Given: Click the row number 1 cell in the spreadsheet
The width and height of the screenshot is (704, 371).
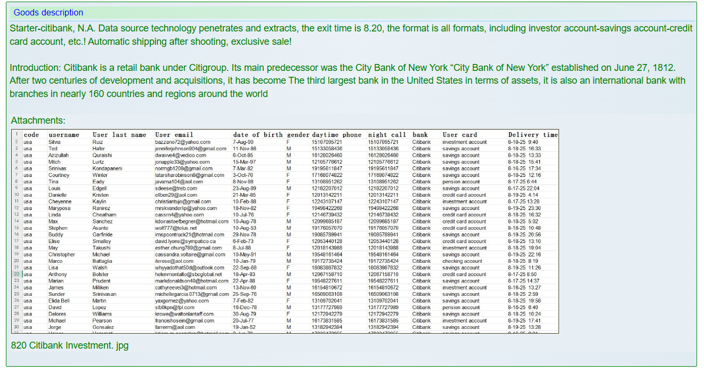Looking at the screenshot, I should coord(17,134).
